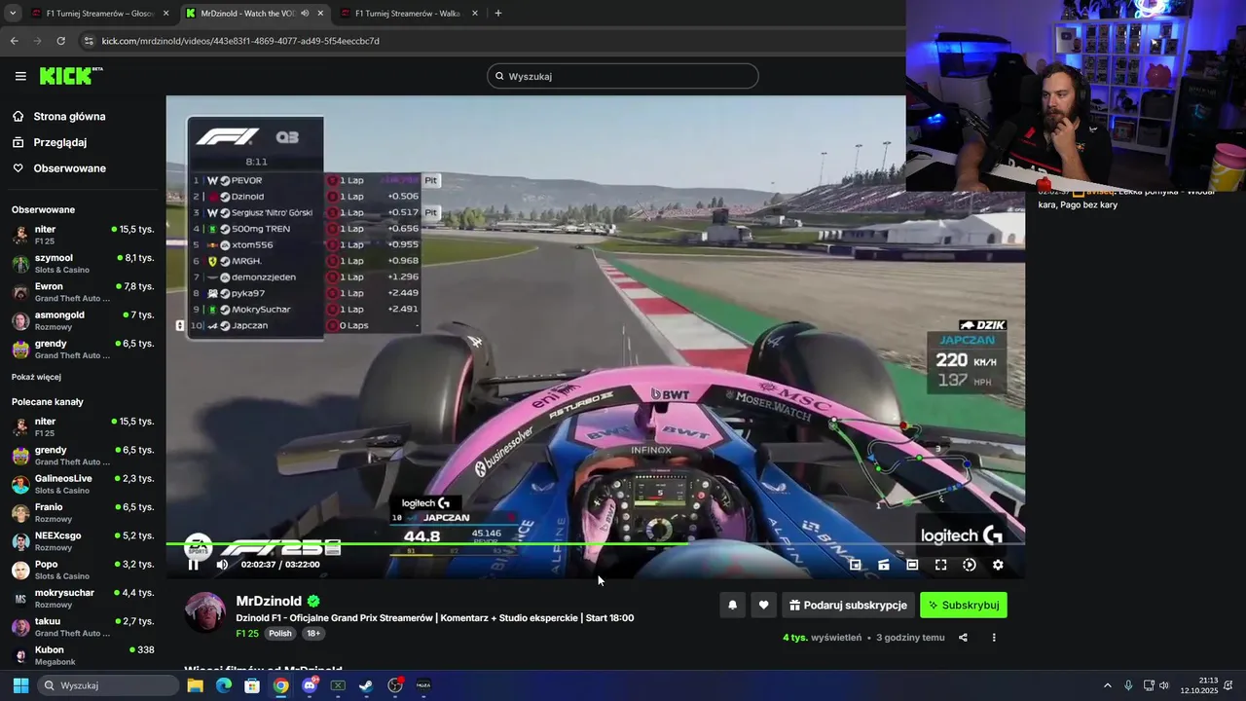Open Ewron channel in sidebar
The height and width of the screenshot is (701, 1246).
83,292
